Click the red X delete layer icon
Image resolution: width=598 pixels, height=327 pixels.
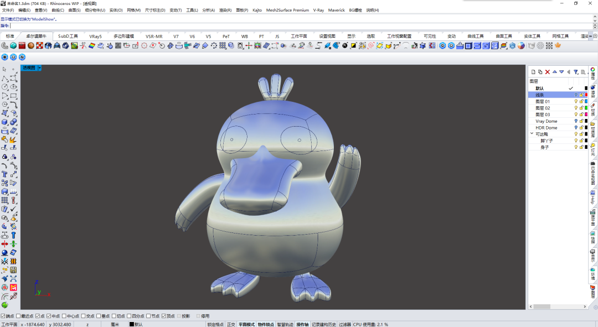click(547, 72)
